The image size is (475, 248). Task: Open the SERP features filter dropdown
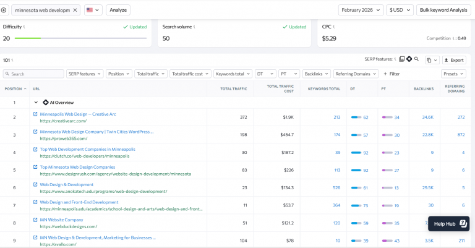click(x=85, y=74)
